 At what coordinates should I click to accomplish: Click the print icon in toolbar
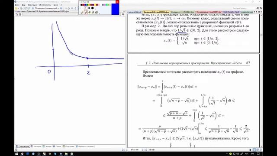[x=21, y=8]
